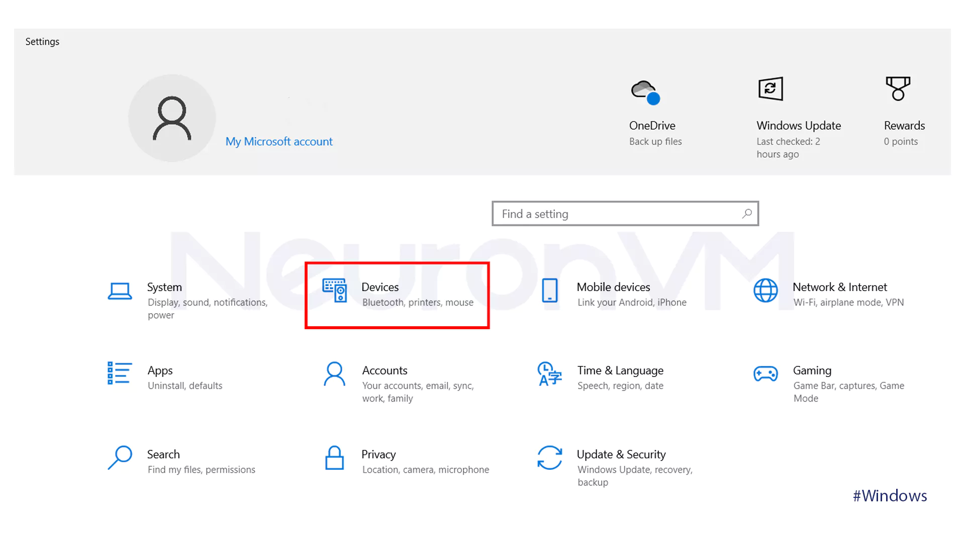Click 'Game Bar, captures, Game Mode' description
Image resolution: width=965 pixels, height=542 pixels.
pyautogui.click(x=848, y=392)
